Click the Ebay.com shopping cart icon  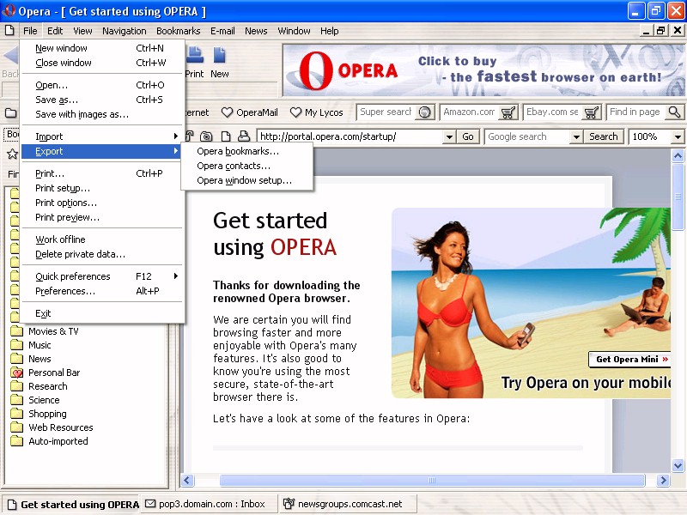point(591,112)
